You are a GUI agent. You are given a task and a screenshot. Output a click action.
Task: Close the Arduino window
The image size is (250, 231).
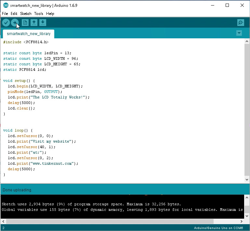[x=242, y=5]
